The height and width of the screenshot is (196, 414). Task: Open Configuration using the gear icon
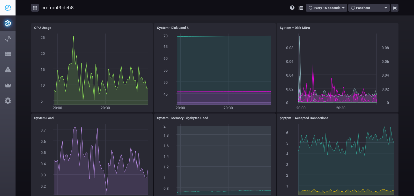click(x=8, y=101)
